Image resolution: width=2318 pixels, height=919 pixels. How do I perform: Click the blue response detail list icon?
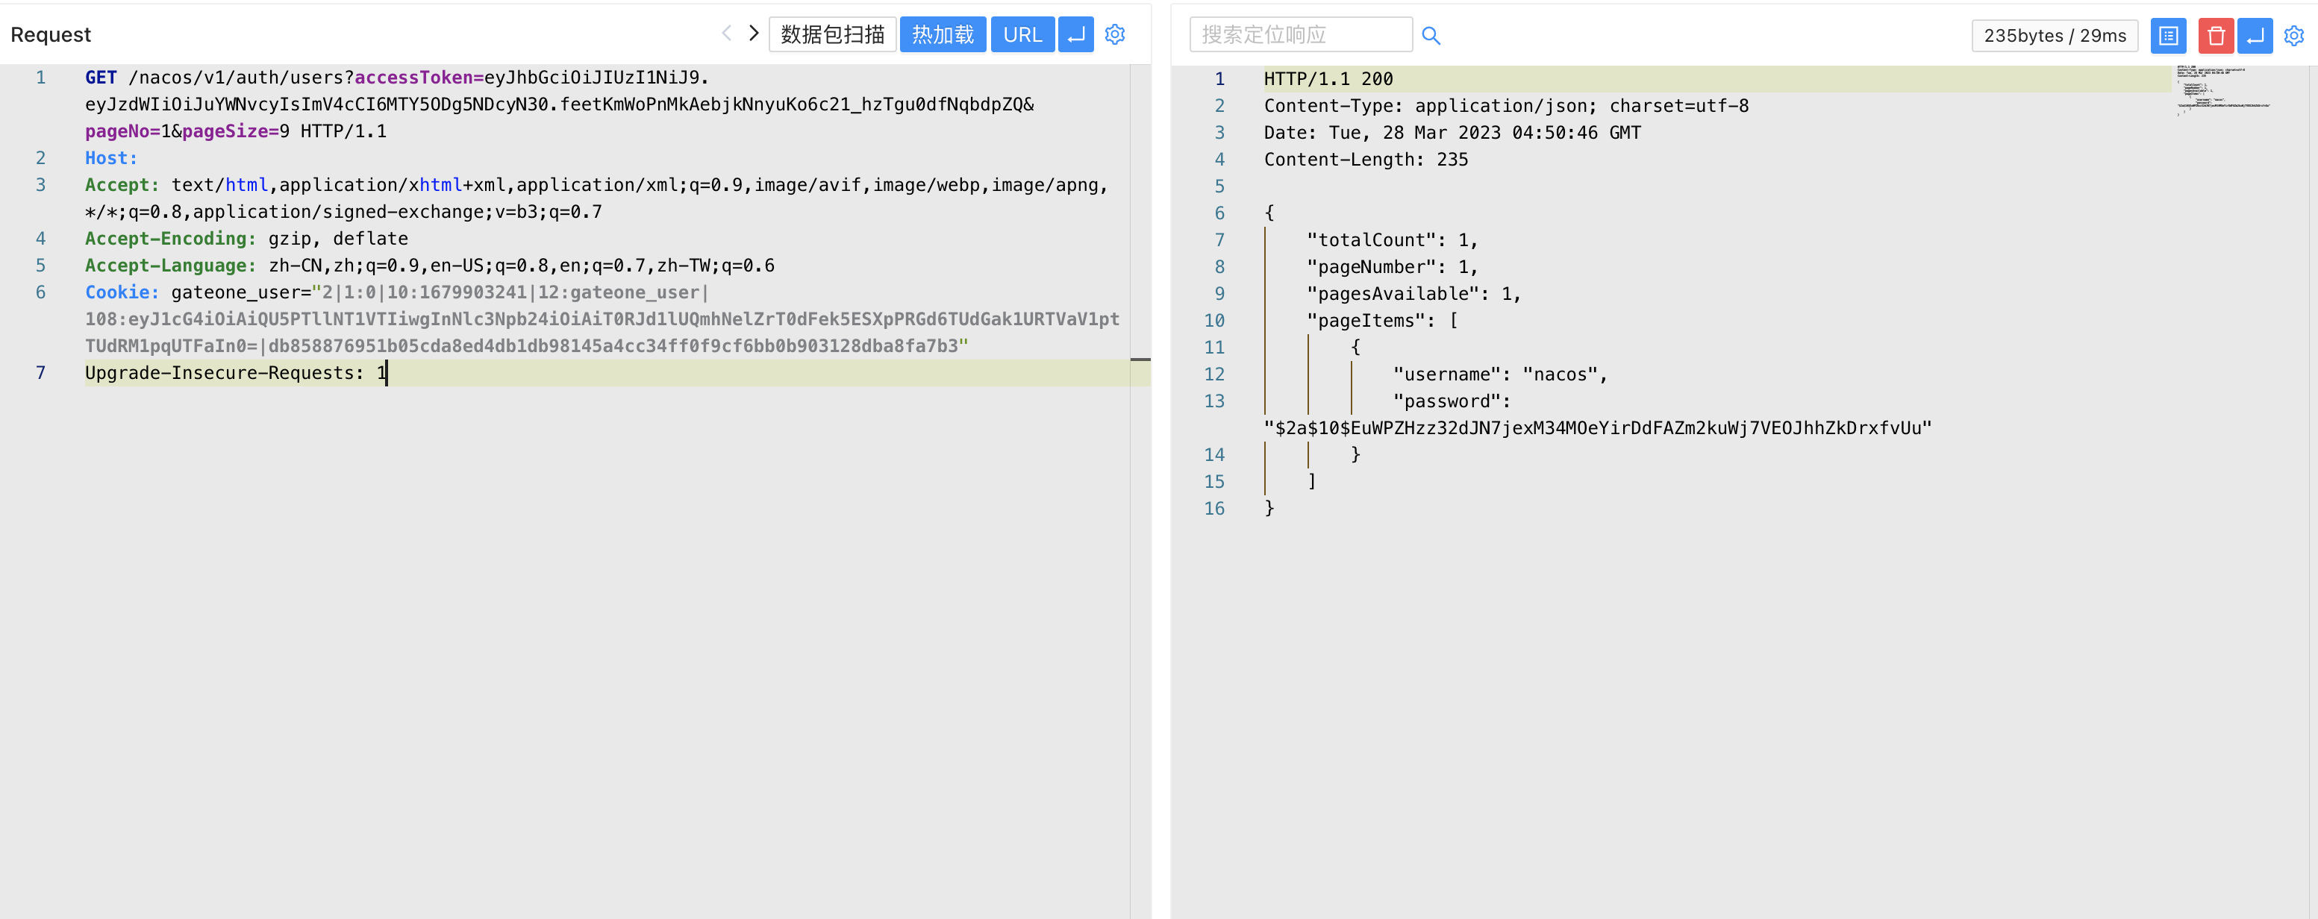(x=2169, y=36)
